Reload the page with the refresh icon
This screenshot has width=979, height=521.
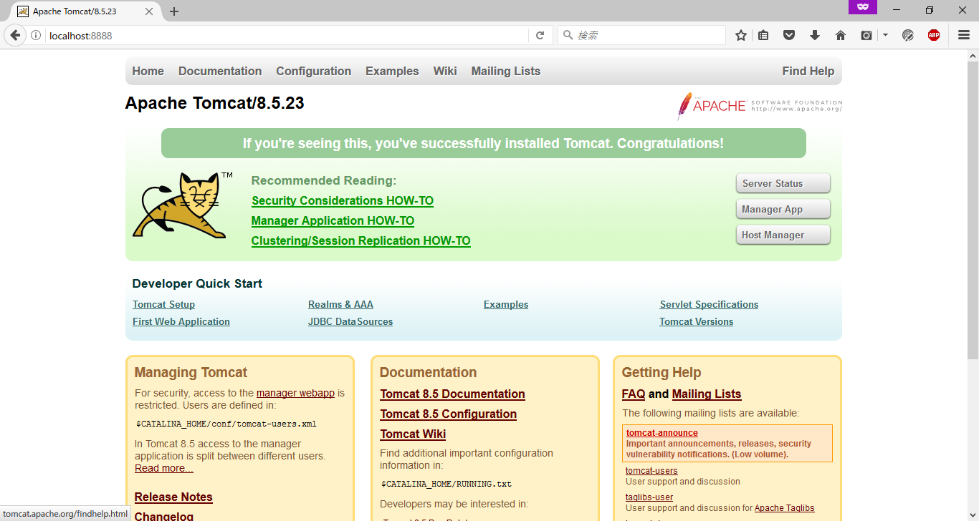[540, 35]
